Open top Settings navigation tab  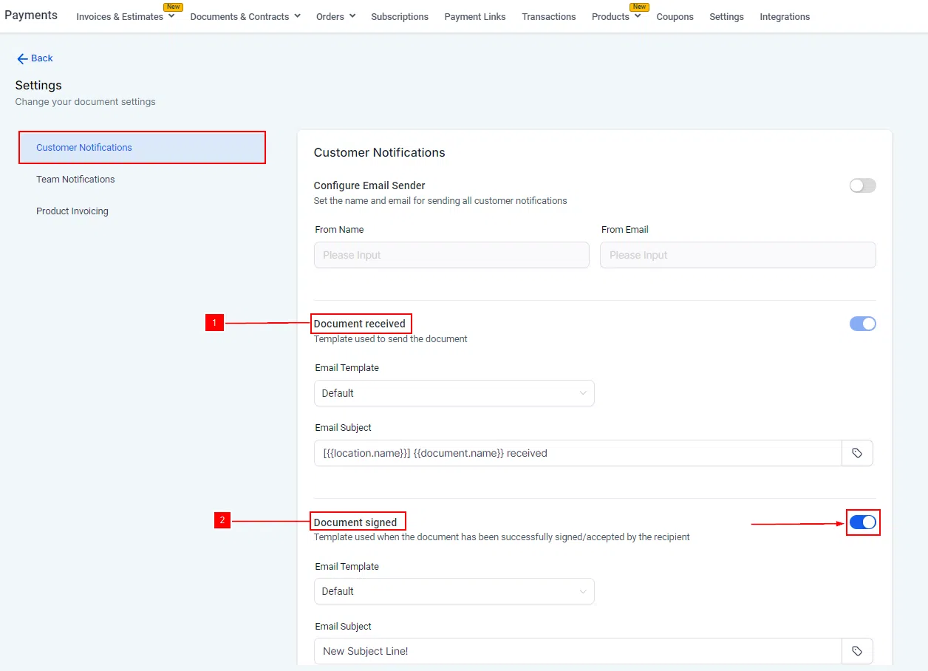click(726, 16)
